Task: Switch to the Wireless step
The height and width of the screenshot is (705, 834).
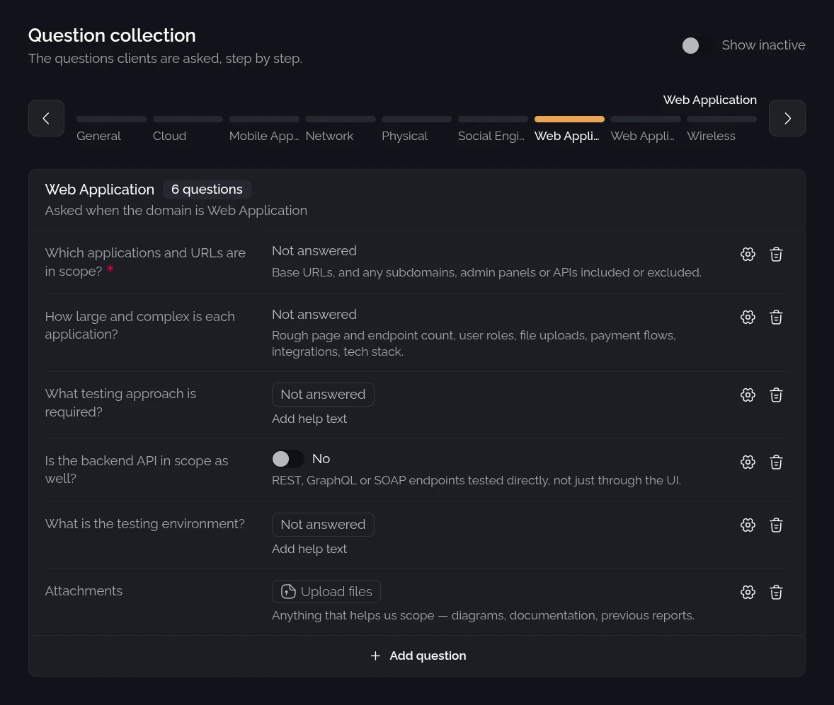Action: [x=721, y=129]
